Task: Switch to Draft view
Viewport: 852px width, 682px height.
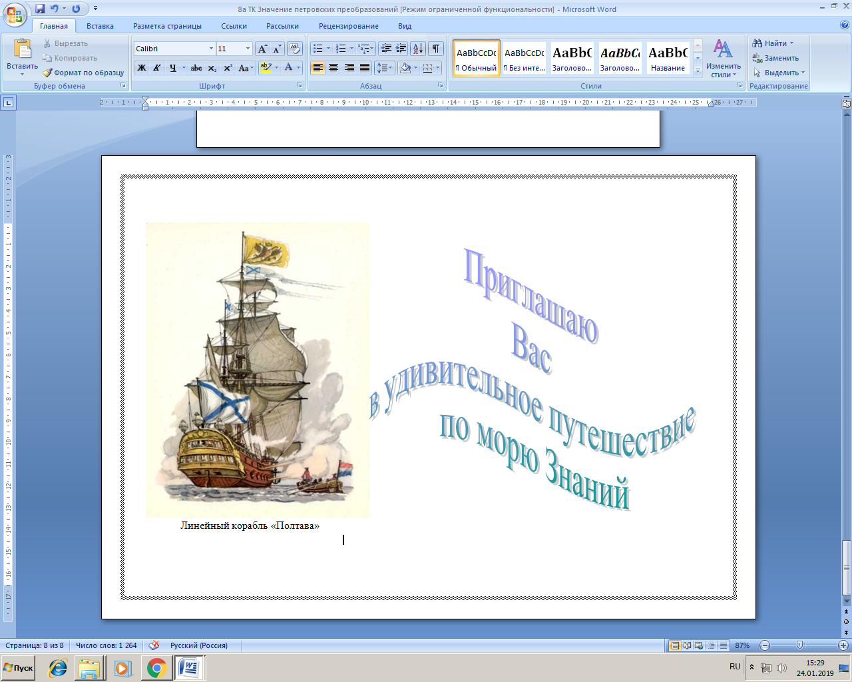Action: pos(723,645)
